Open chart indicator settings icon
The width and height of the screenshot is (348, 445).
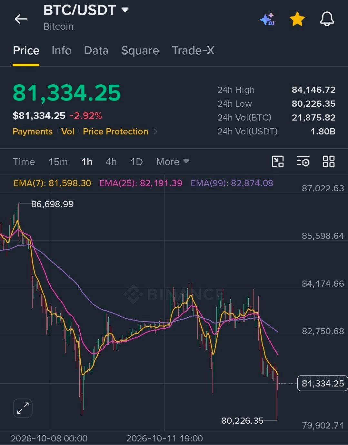tap(303, 162)
